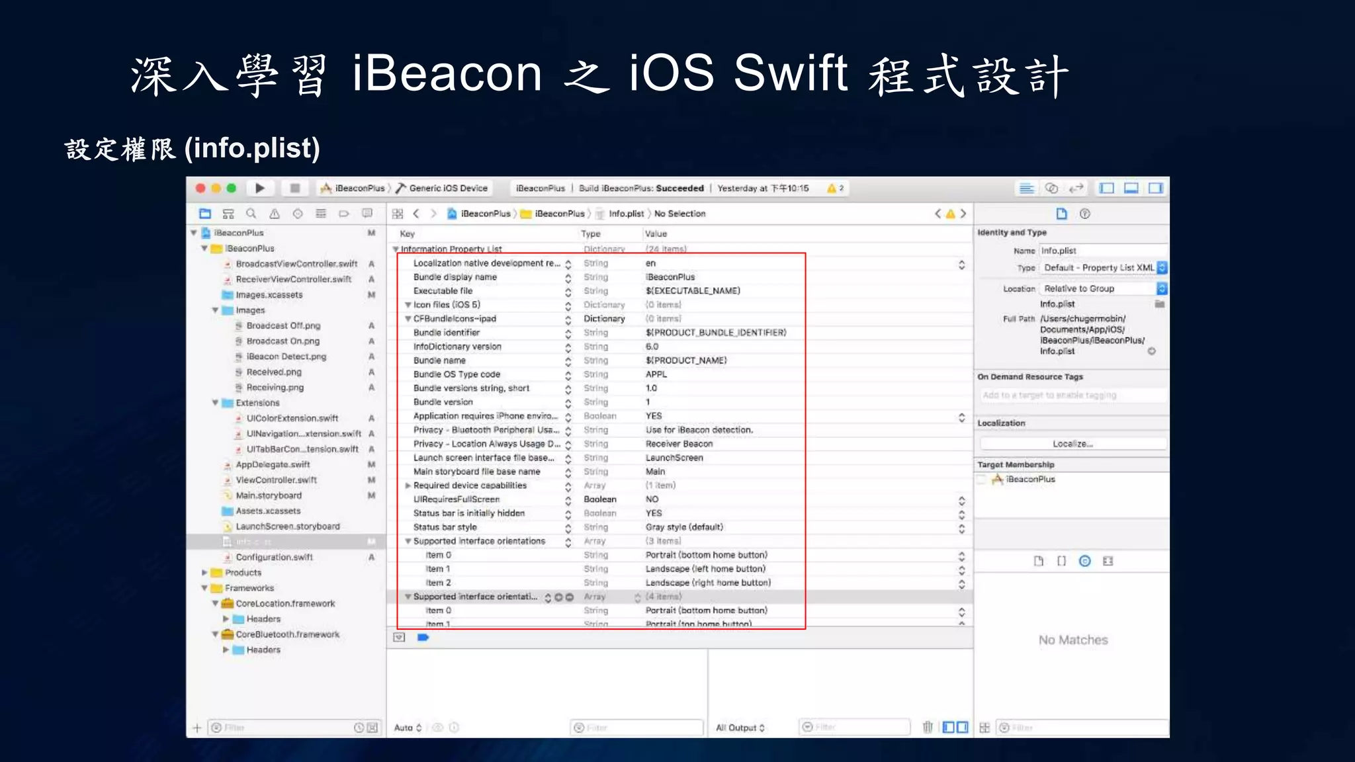Click No Selection in jump bar
Image resolution: width=1355 pixels, height=762 pixels.
tap(679, 214)
